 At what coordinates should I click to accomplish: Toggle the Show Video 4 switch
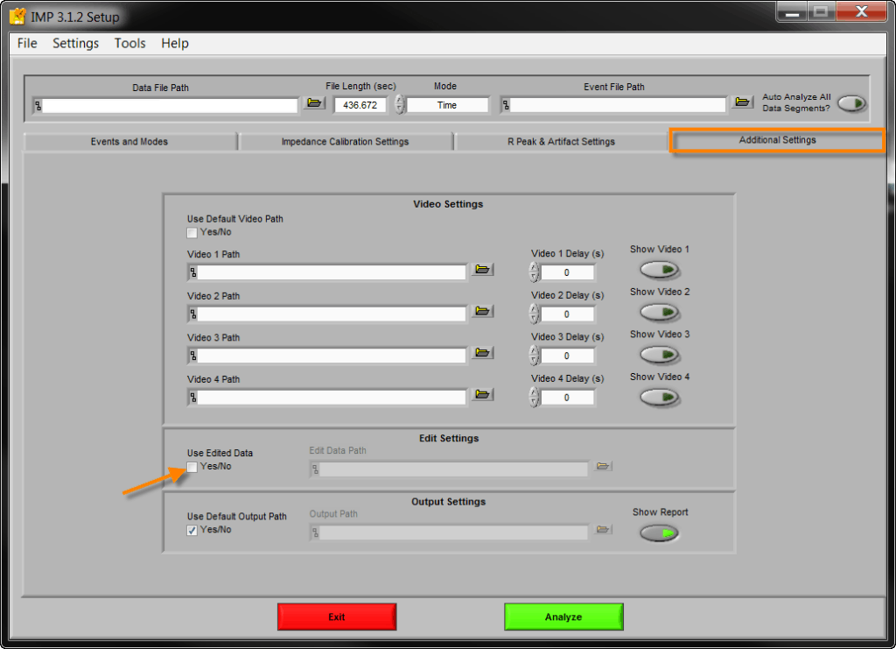660,398
